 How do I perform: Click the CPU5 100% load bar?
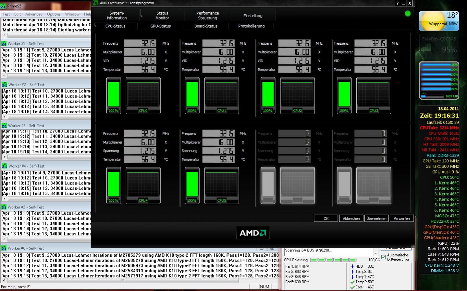[192, 185]
